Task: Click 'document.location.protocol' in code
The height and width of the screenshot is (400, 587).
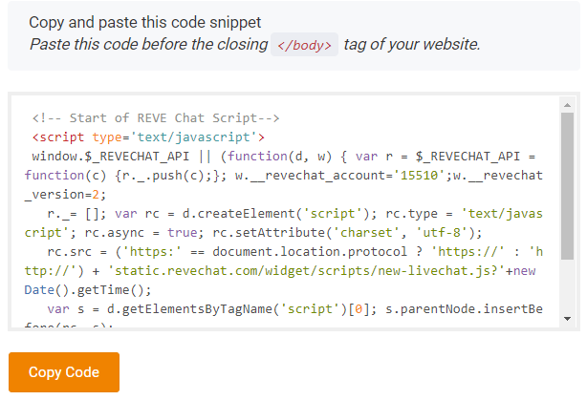Action: tap(310, 252)
